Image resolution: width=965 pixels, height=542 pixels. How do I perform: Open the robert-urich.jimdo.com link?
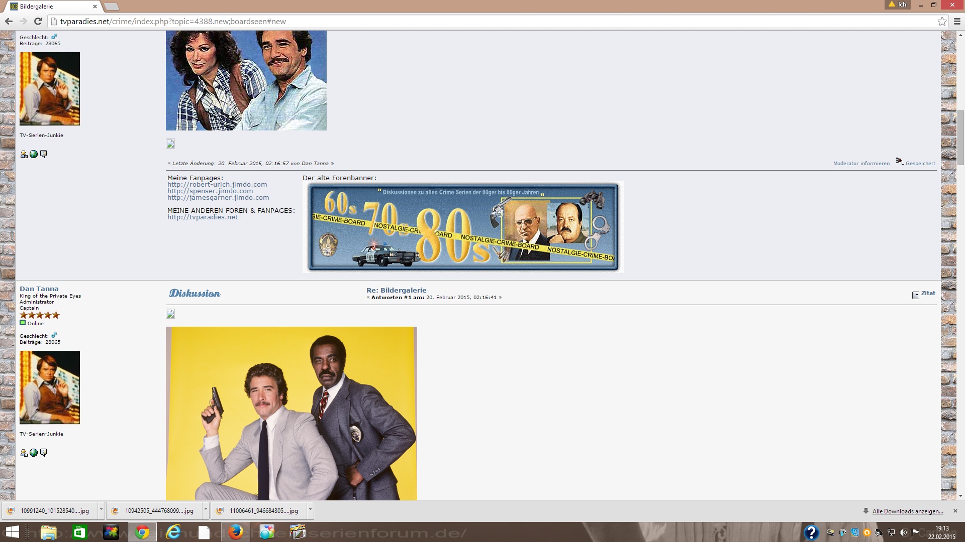click(217, 184)
